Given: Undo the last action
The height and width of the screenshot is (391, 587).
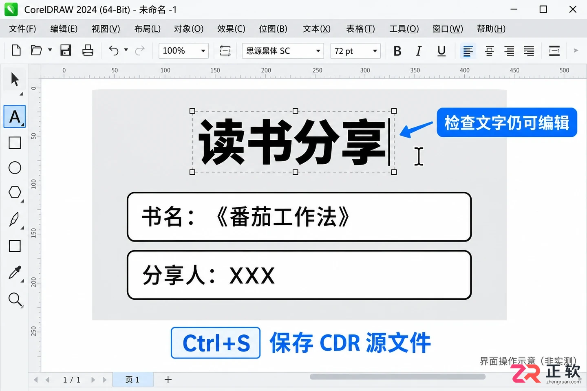Looking at the screenshot, I should click(113, 51).
